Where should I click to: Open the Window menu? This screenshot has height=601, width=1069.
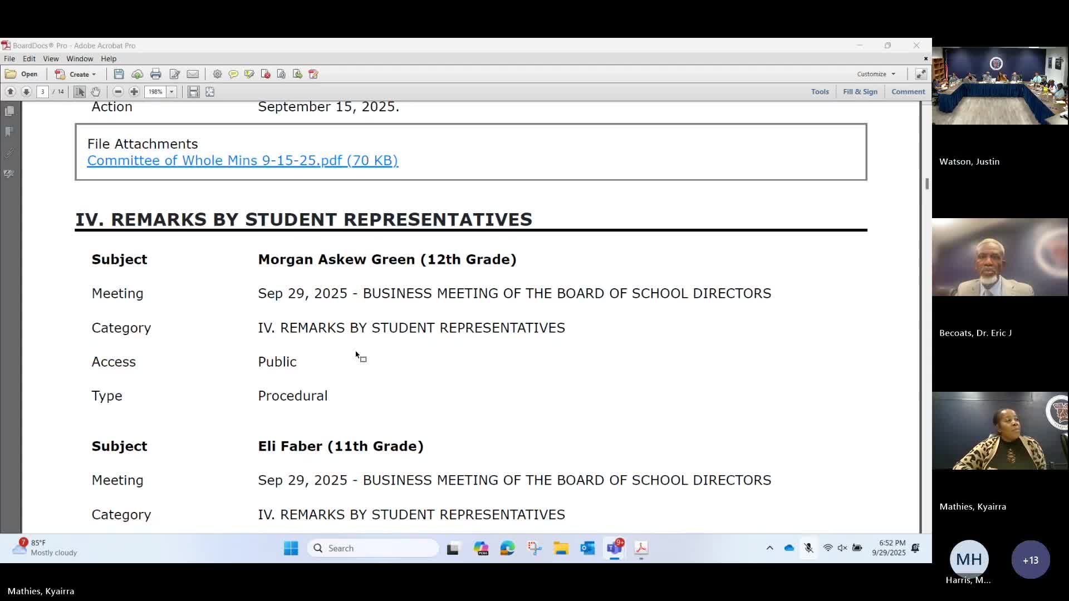(x=80, y=58)
